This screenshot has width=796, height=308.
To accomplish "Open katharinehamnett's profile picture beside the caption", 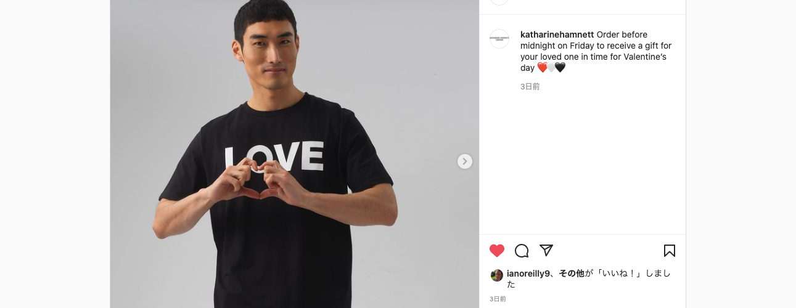I will click(x=499, y=39).
